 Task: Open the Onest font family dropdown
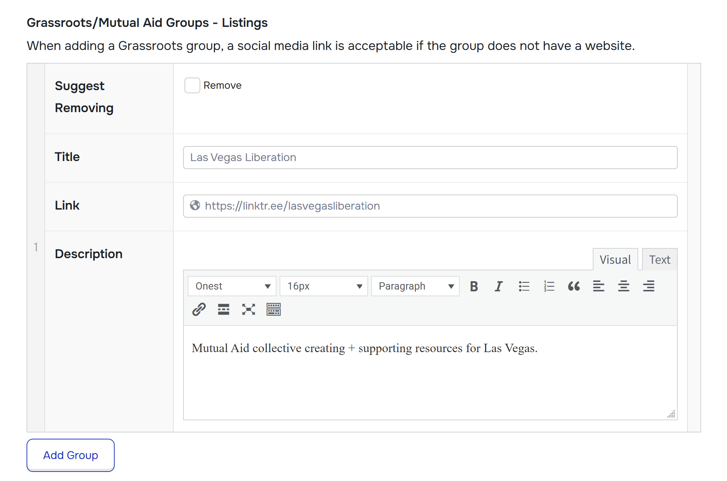point(232,286)
